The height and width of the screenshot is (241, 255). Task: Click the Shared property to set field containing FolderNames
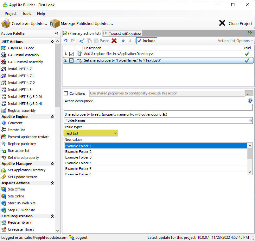(x=158, y=121)
